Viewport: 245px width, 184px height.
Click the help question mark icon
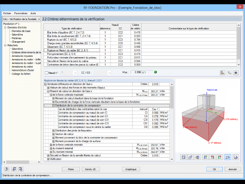pos(6,169)
